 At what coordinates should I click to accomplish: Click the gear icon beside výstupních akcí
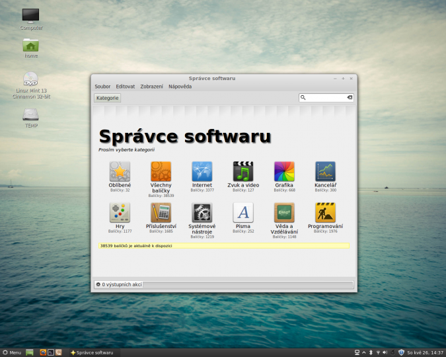pos(98,284)
